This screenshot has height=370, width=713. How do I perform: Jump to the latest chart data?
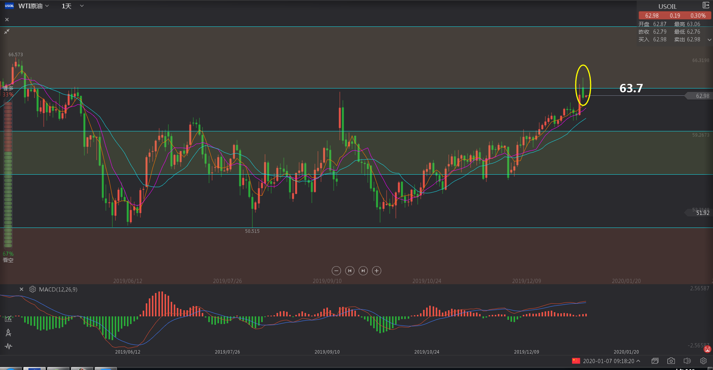pyautogui.click(x=363, y=271)
